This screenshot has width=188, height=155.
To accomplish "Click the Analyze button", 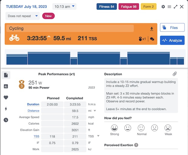I will [172, 40].
